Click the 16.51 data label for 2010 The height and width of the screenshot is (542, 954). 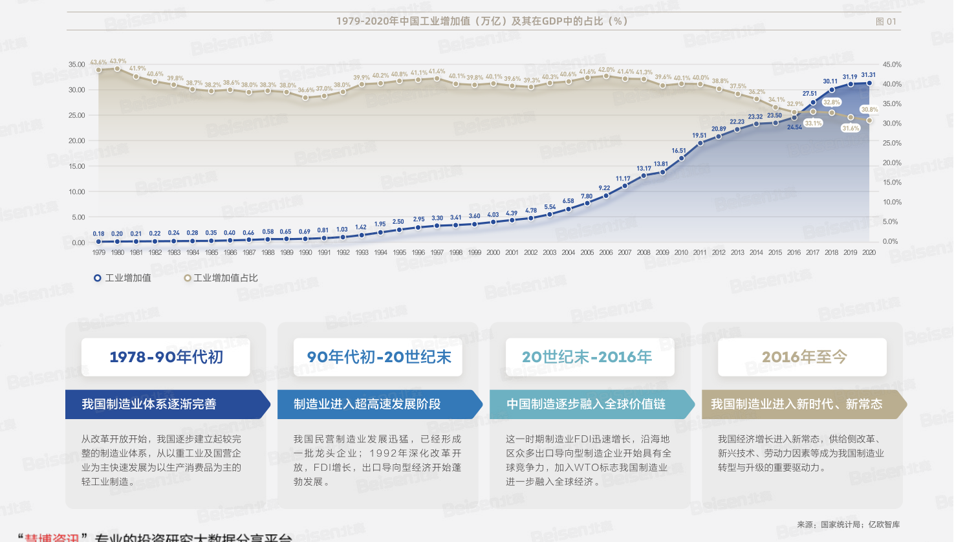678,151
